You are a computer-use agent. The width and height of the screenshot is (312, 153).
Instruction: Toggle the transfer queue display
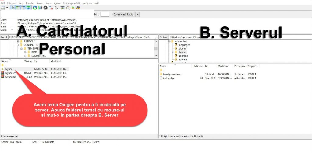point(28,8)
